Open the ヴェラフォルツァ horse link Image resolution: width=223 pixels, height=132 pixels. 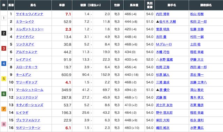[x=28, y=120]
